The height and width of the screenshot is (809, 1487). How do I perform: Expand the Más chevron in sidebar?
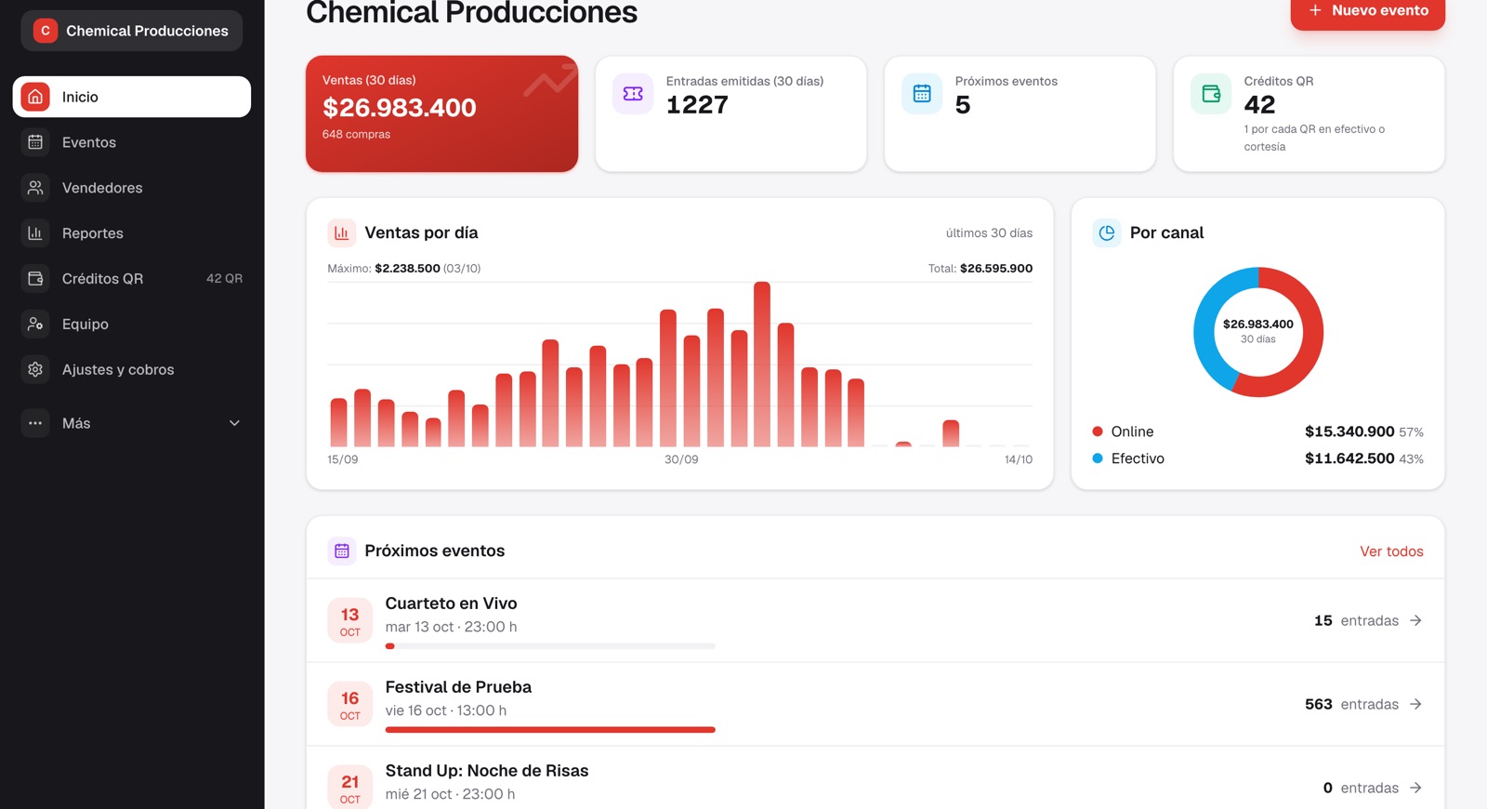[234, 423]
